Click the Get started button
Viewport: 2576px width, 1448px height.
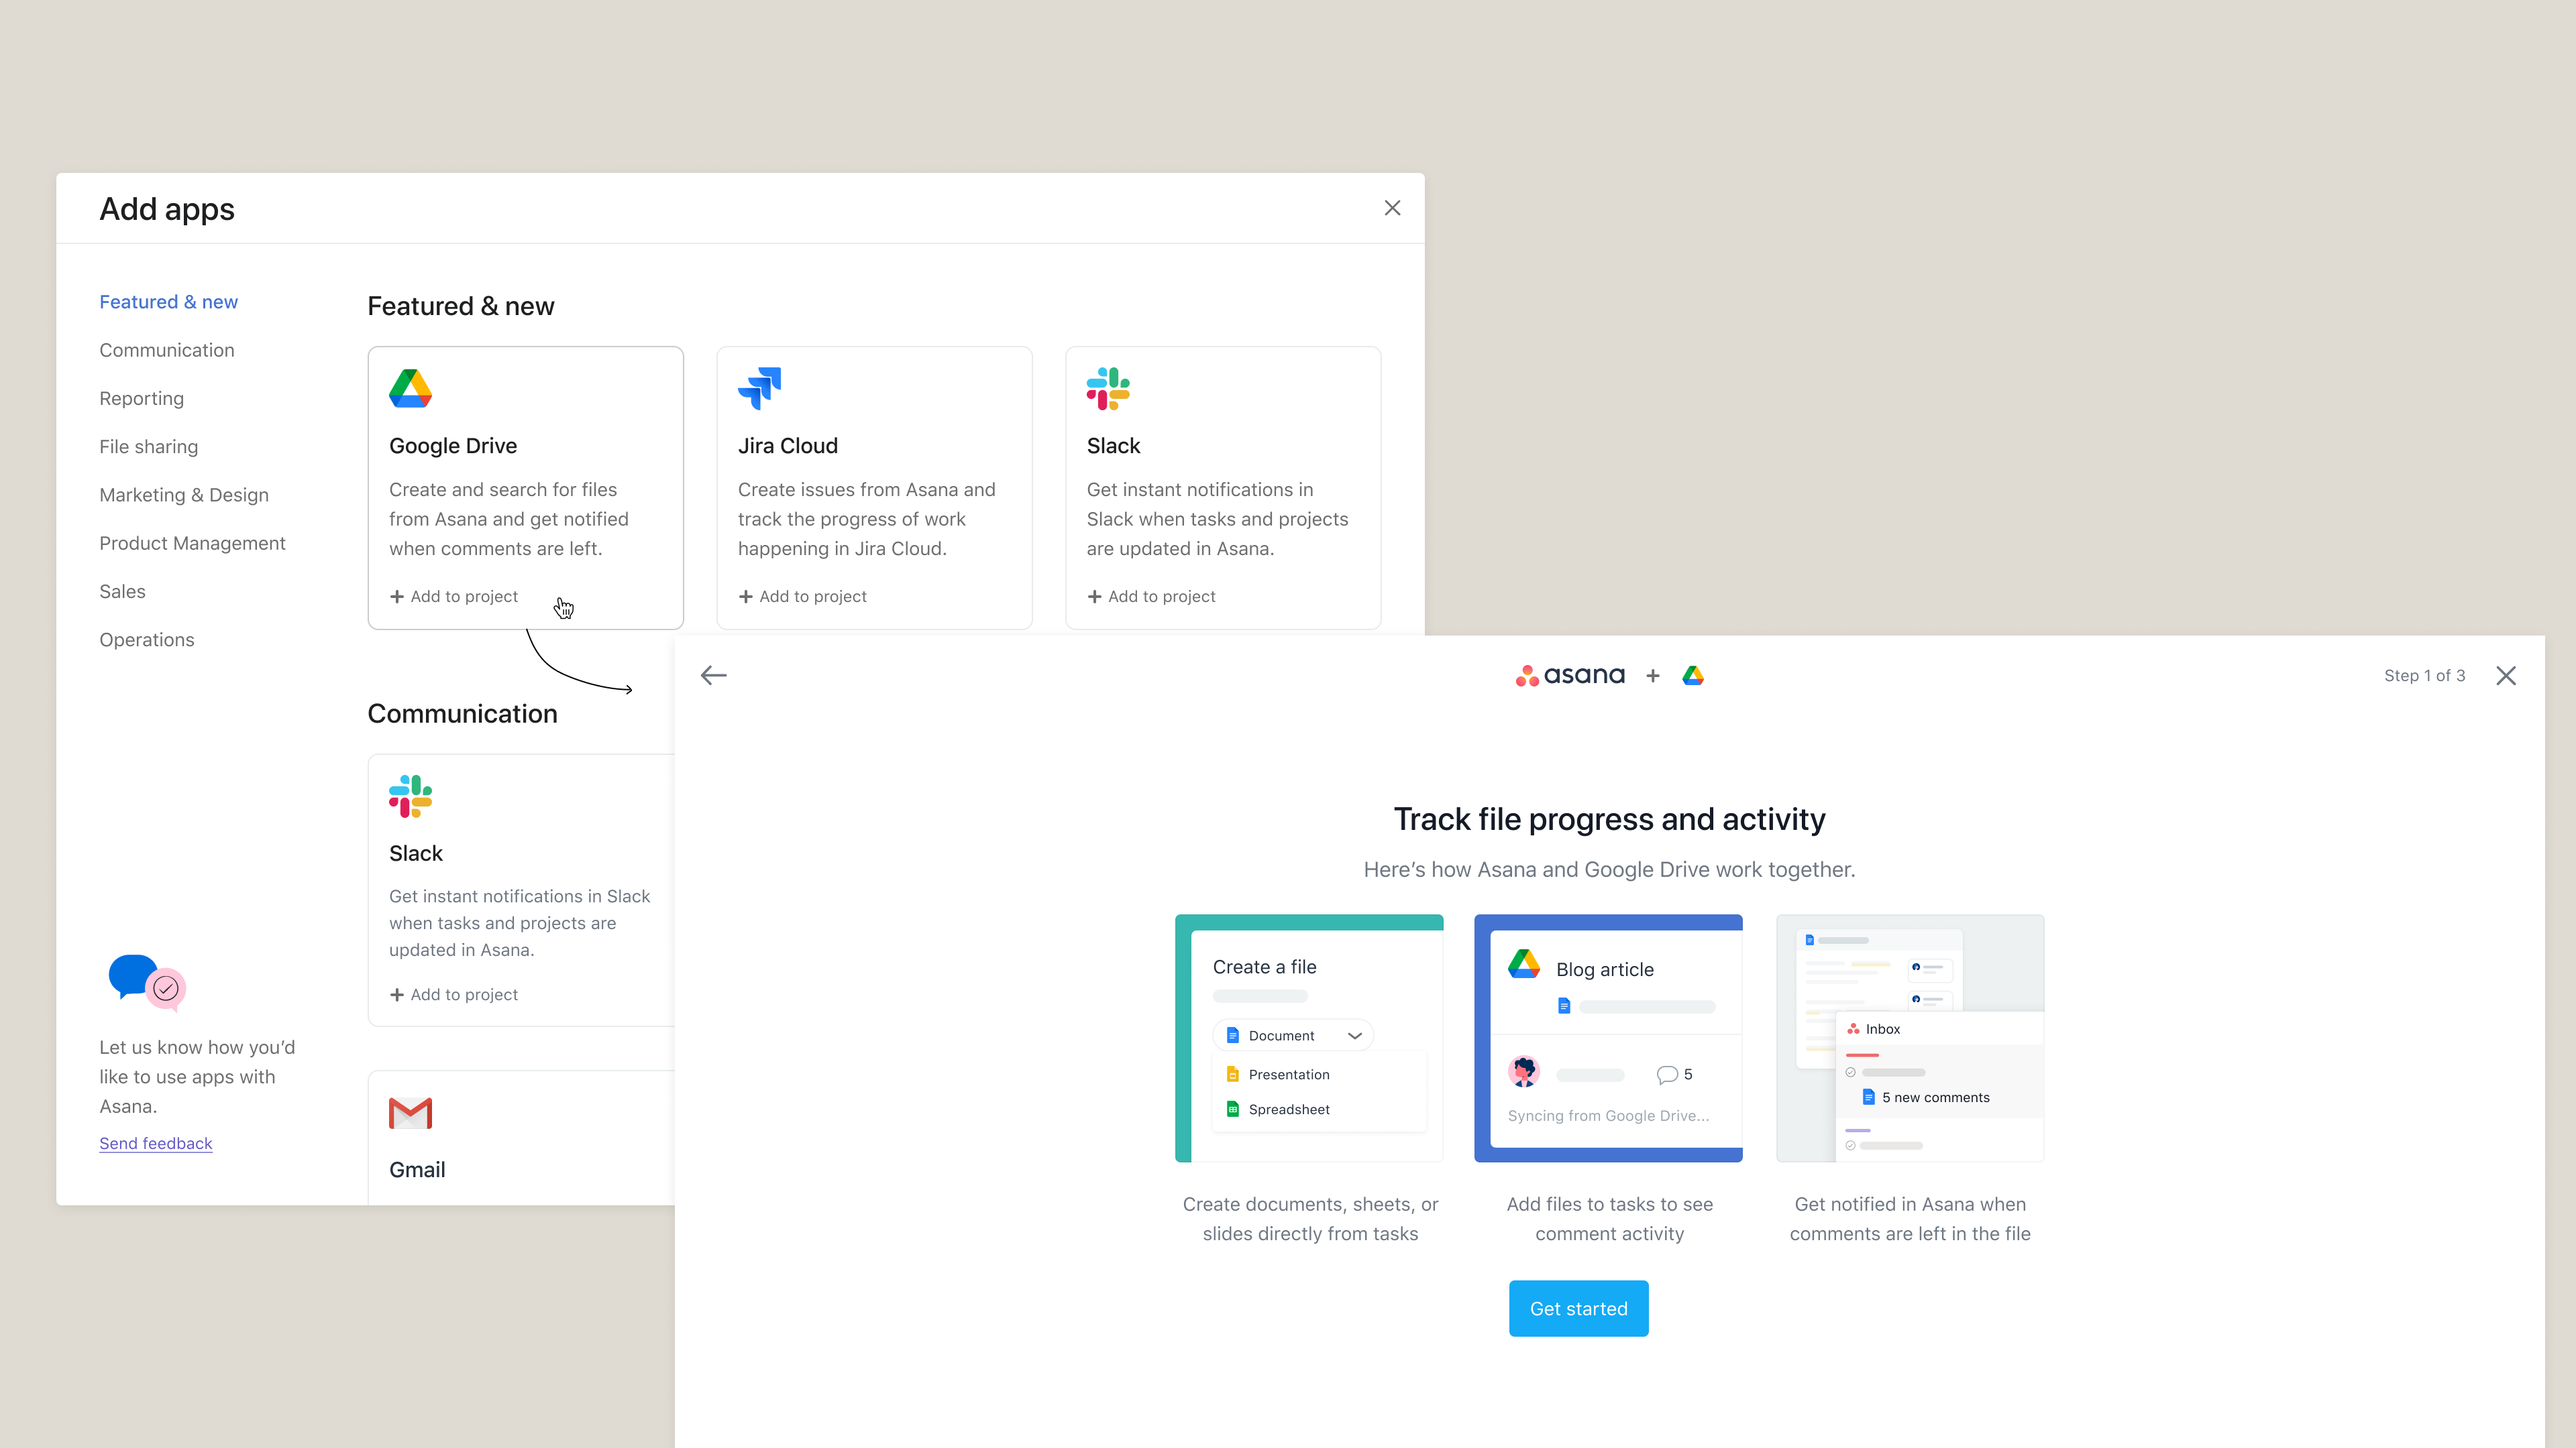[x=1579, y=1308]
